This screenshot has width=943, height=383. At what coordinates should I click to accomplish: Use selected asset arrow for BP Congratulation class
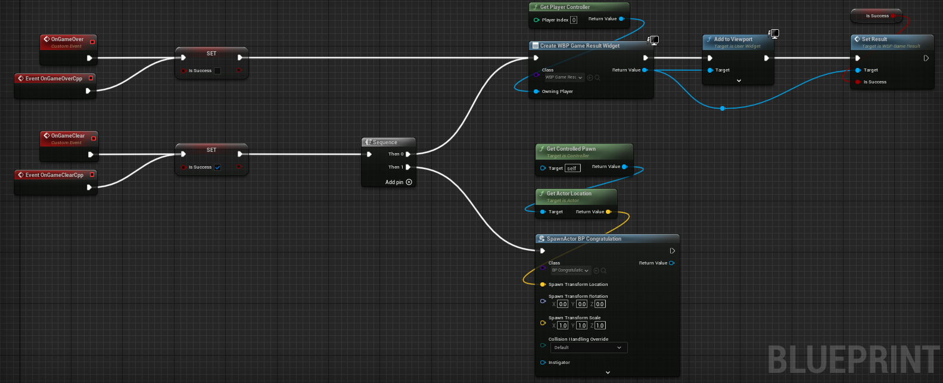596,270
